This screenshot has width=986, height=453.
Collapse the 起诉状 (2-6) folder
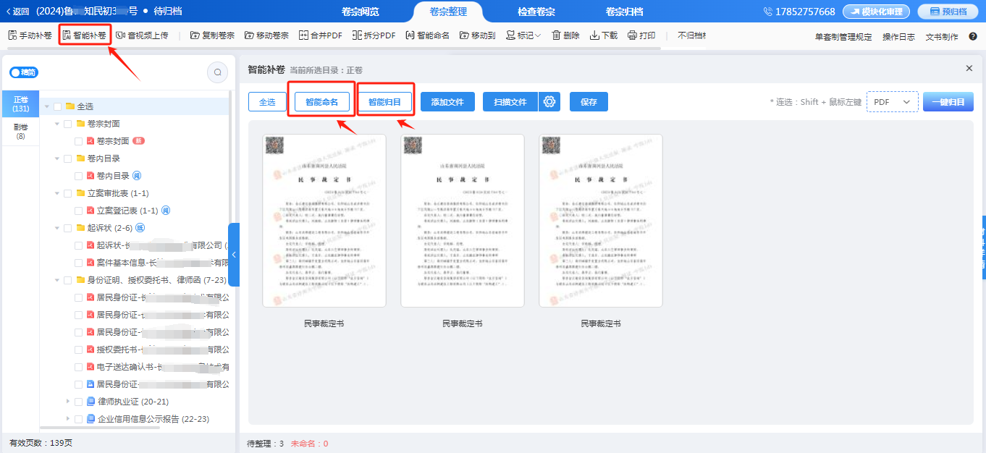click(57, 228)
